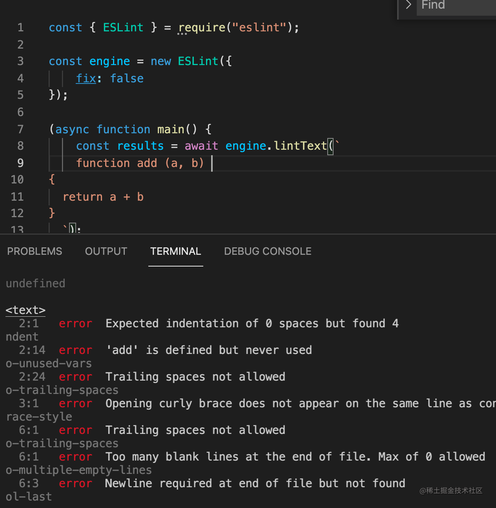Viewport: 496px width, 508px height.
Task: Click the underlined <text> link in terminal
Action: 26,310
